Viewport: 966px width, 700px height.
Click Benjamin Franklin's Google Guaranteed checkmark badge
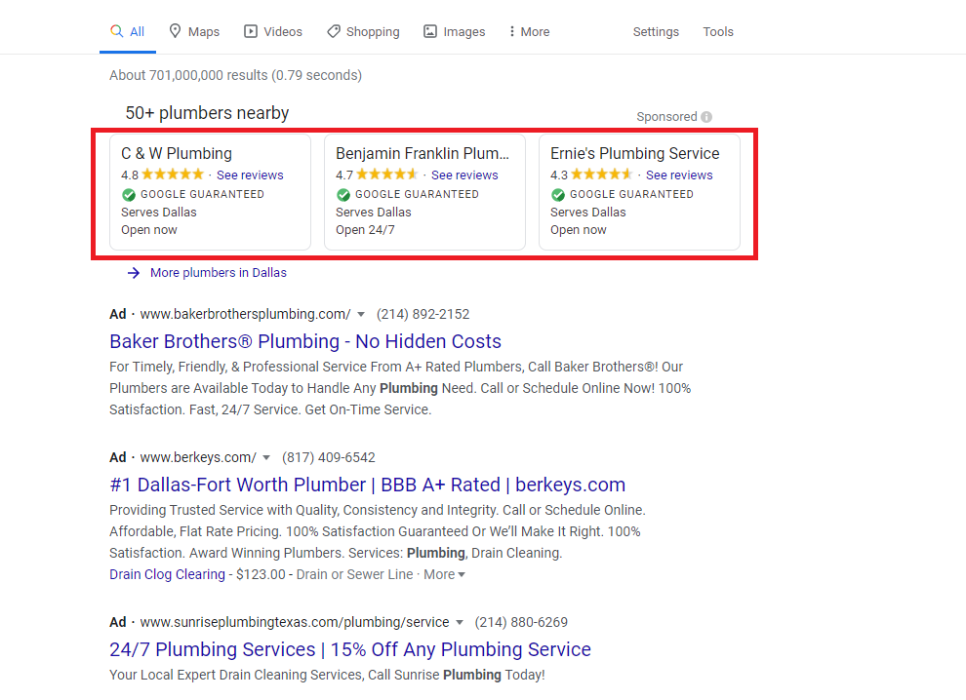pos(343,195)
